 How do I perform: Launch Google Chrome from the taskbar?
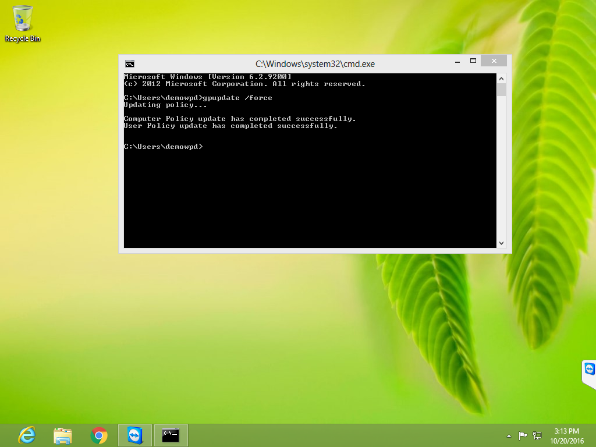[98, 435]
